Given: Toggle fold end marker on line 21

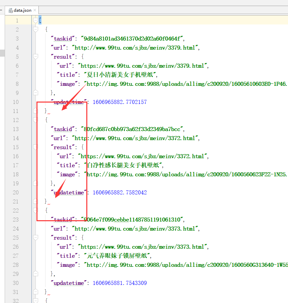Looking at the screenshot, I should (35, 201).
